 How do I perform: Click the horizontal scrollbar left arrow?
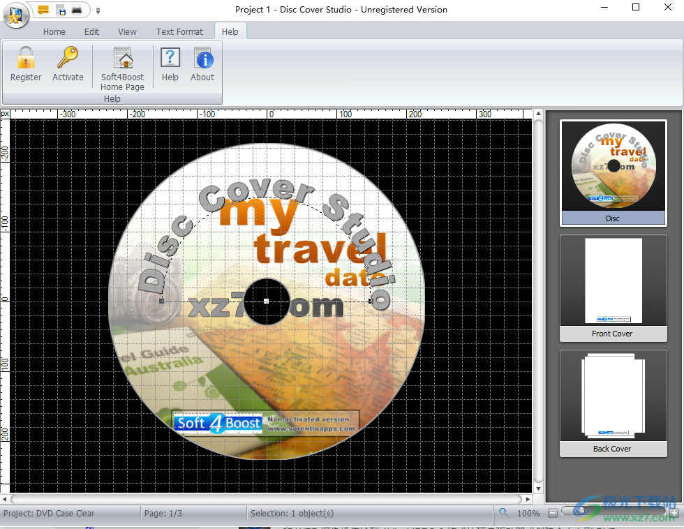[4, 500]
